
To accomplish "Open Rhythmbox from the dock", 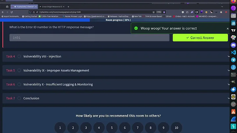I will tap(233, 97).
